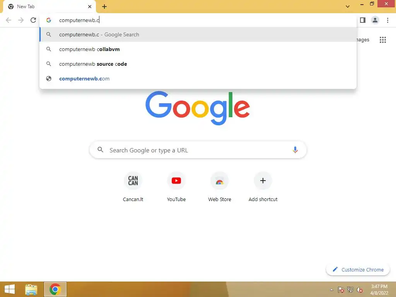Open the Action Center flag icon

coord(341,290)
